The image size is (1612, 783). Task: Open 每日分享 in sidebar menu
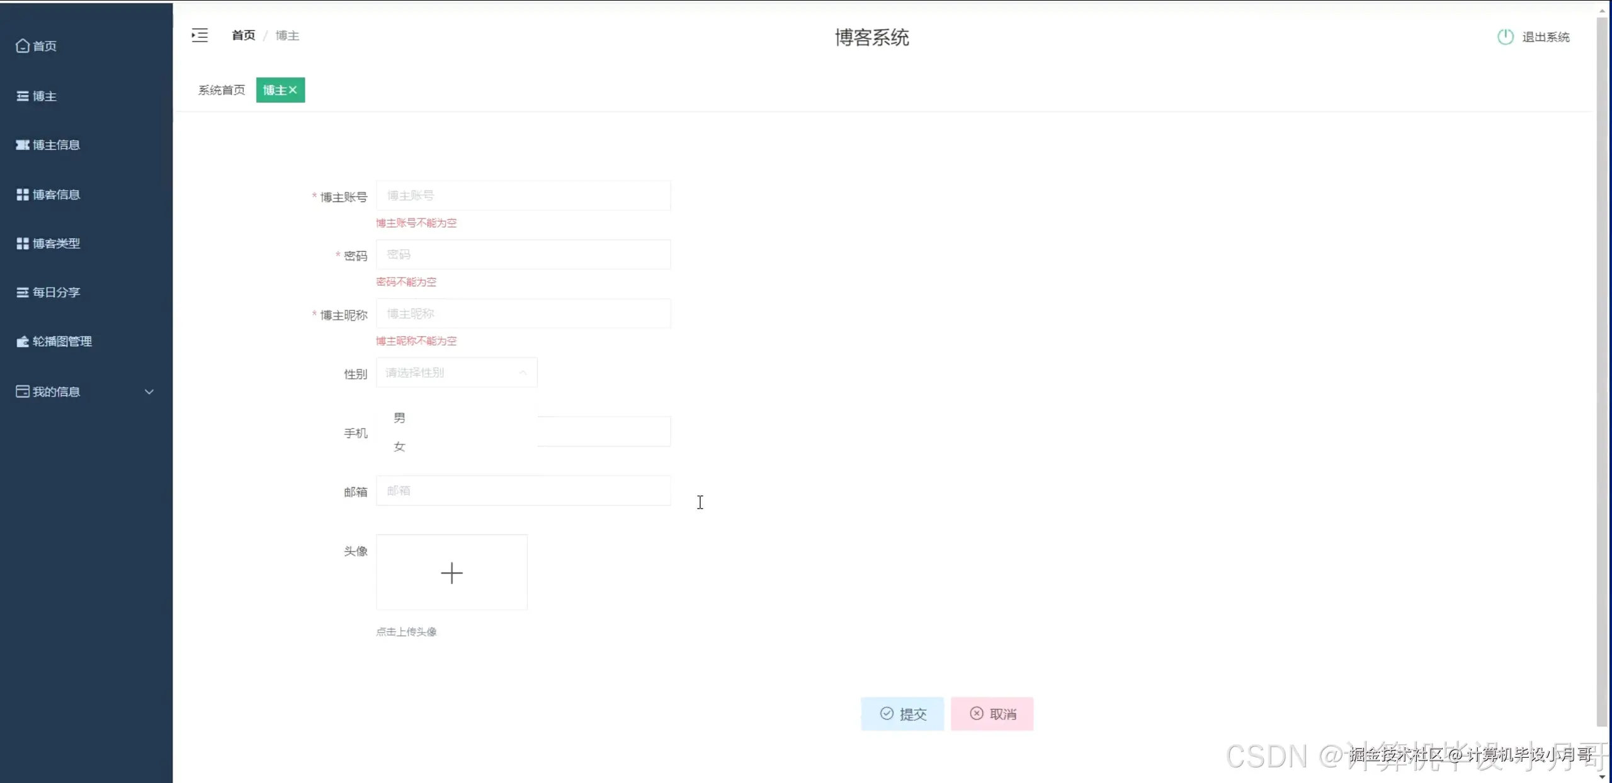[x=55, y=292]
